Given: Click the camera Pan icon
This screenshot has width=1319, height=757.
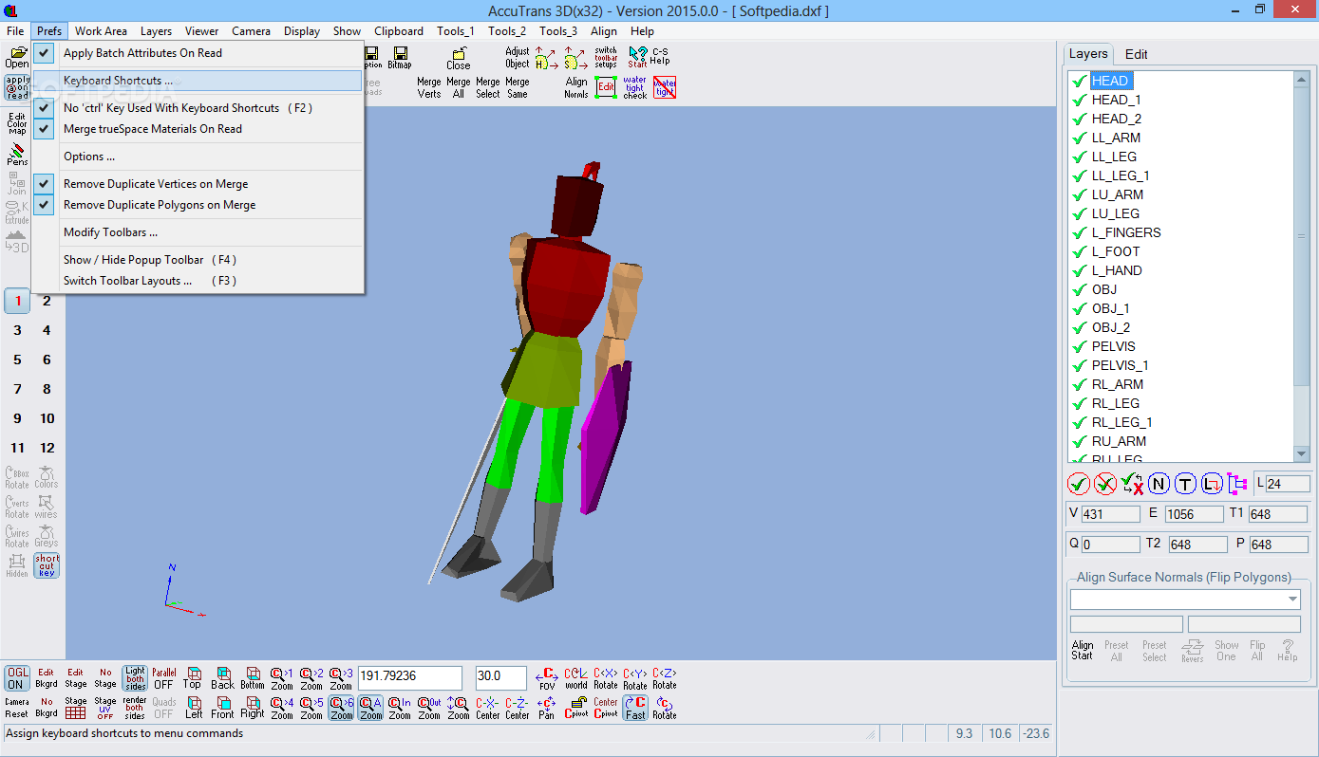Looking at the screenshot, I should click(546, 708).
